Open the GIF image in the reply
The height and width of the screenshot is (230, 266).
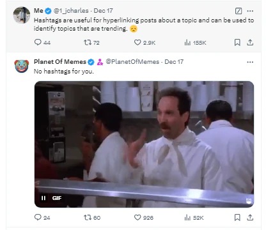(144, 144)
